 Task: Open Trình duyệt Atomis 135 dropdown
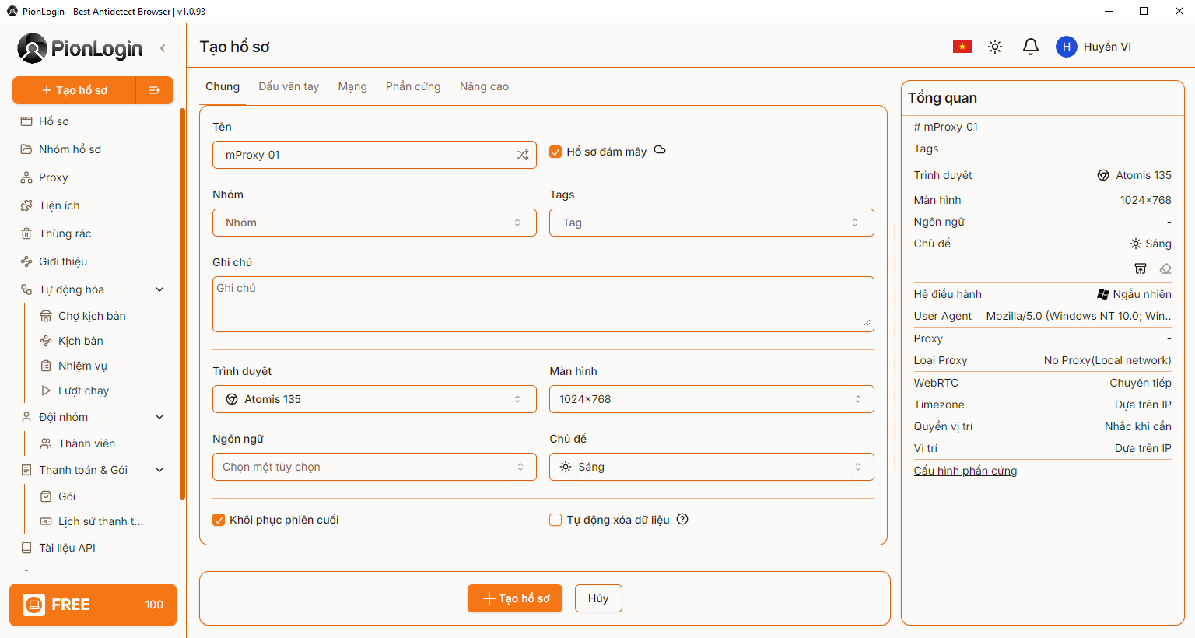(374, 399)
